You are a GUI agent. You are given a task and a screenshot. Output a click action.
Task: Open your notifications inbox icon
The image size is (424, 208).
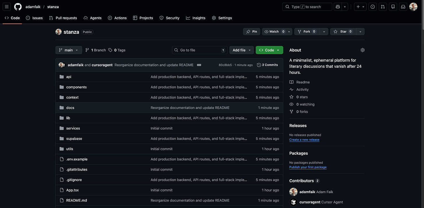[x=403, y=6]
